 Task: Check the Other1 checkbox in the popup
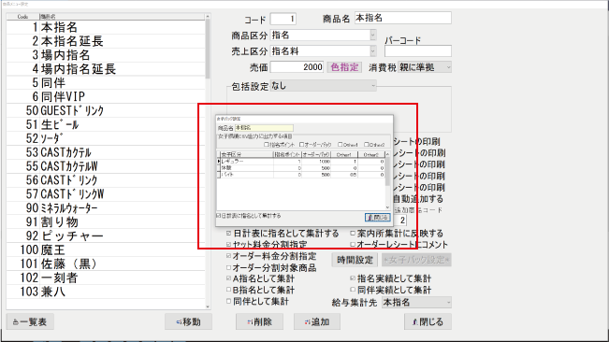(x=341, y=145)
